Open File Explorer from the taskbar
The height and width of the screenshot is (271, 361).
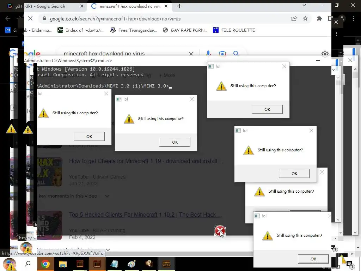coord(62,264)
